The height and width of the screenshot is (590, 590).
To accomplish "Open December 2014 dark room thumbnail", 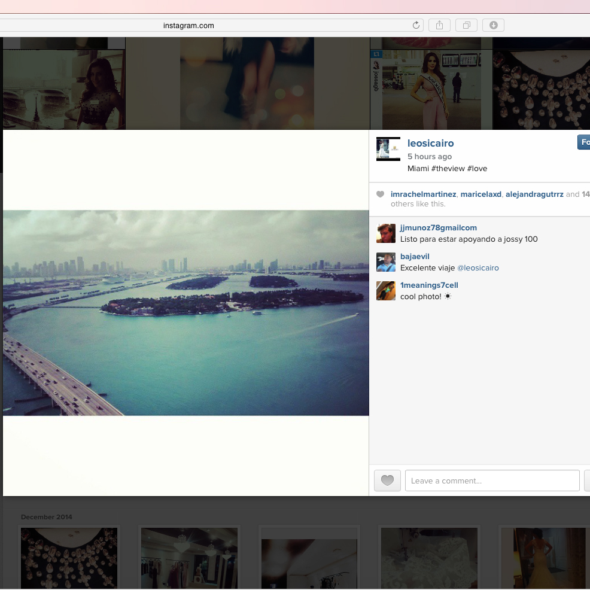I will click(x=309, y=558).
